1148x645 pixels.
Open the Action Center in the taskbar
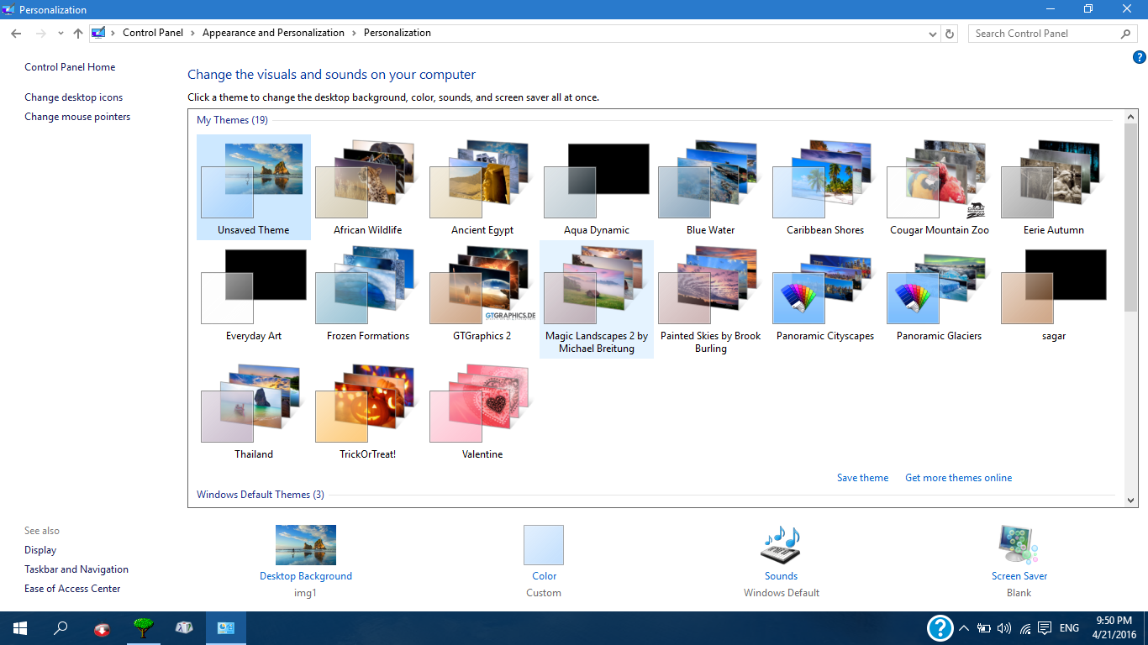1044,627
